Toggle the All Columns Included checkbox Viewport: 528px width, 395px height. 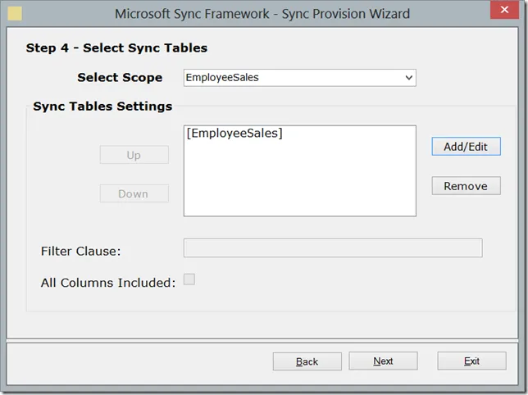[189, 279]
